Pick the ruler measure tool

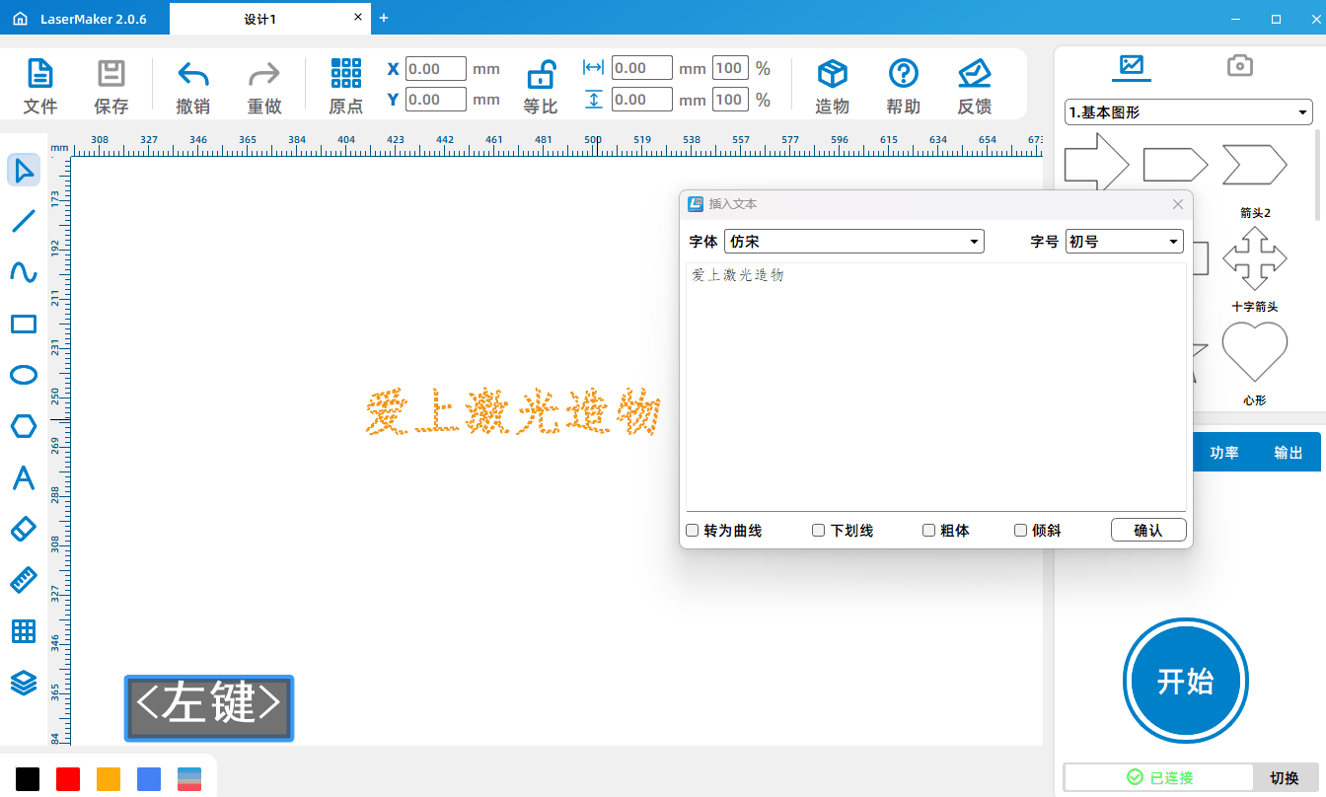pos(24,580)
